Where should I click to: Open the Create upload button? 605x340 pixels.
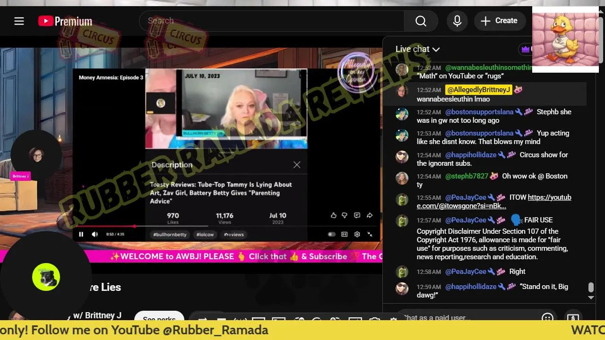[499, 21]
